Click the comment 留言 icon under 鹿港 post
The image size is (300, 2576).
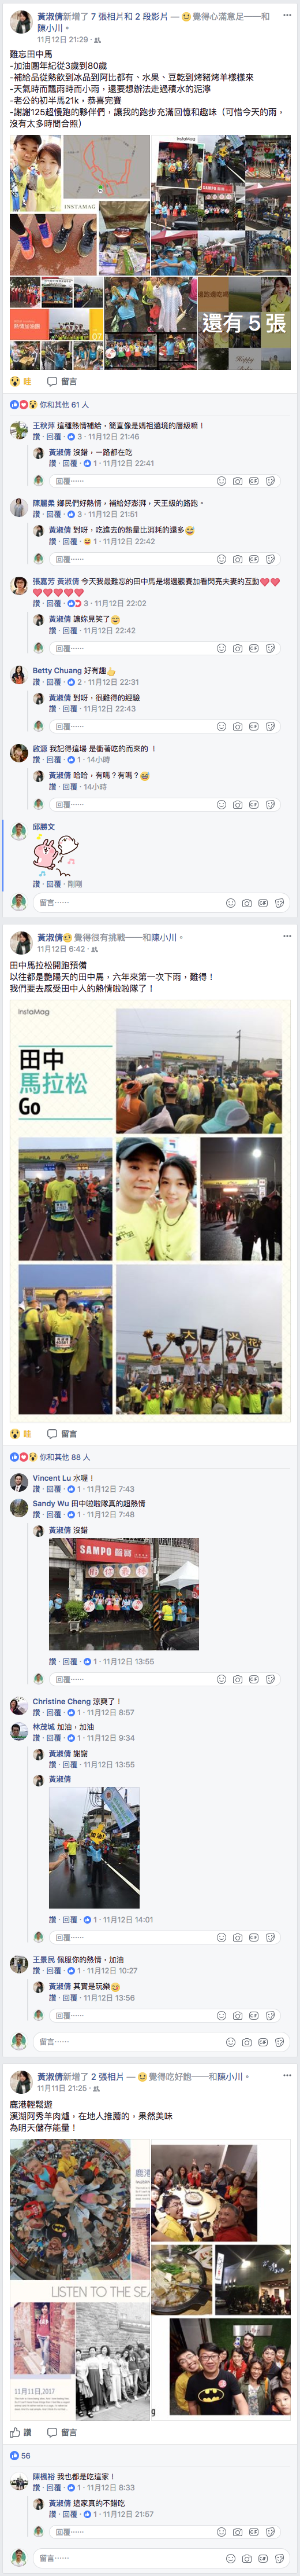click(62, 2432)
